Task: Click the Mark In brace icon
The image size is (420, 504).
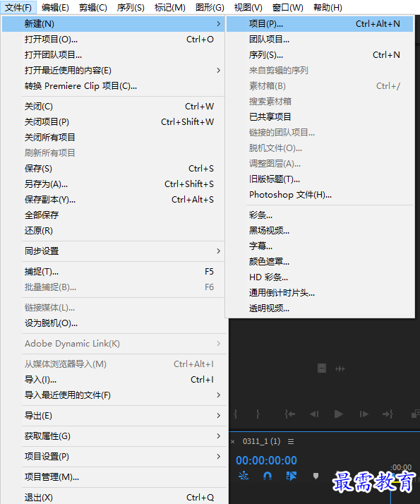Action: [x=236, y=414]
